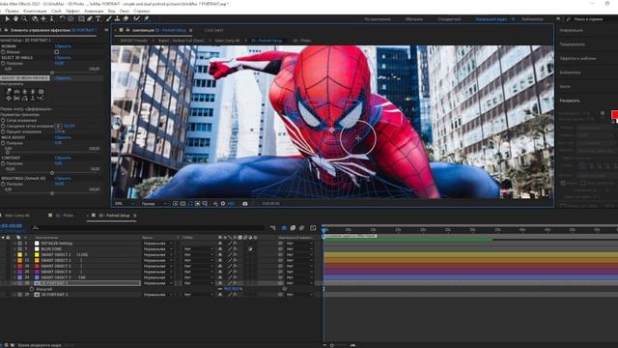618x348 pixels.
Task: Select the Brush tool
Action: click(109, 18)
